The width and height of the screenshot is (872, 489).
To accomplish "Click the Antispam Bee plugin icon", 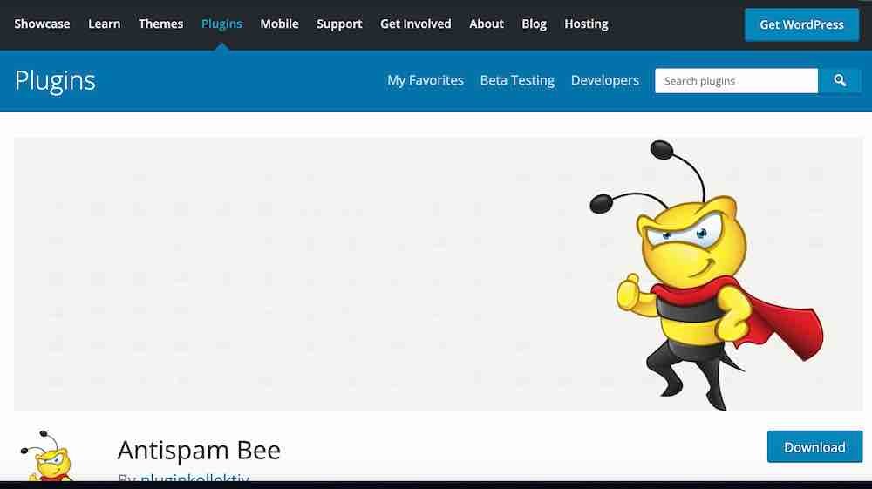I will [x=47, y=455].
